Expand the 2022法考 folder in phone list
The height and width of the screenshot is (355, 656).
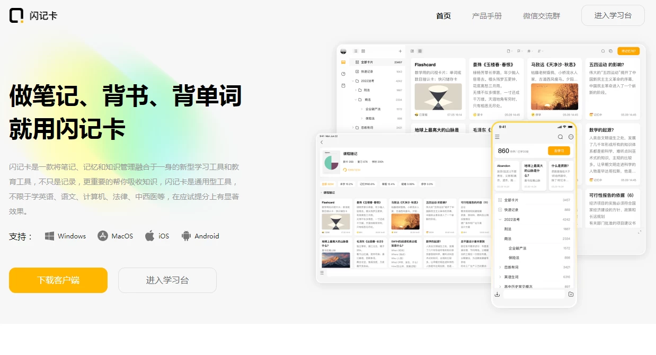coord(500,219)
